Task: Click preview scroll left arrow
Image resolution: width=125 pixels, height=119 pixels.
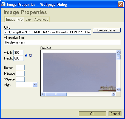Action: tap(43, 94)
